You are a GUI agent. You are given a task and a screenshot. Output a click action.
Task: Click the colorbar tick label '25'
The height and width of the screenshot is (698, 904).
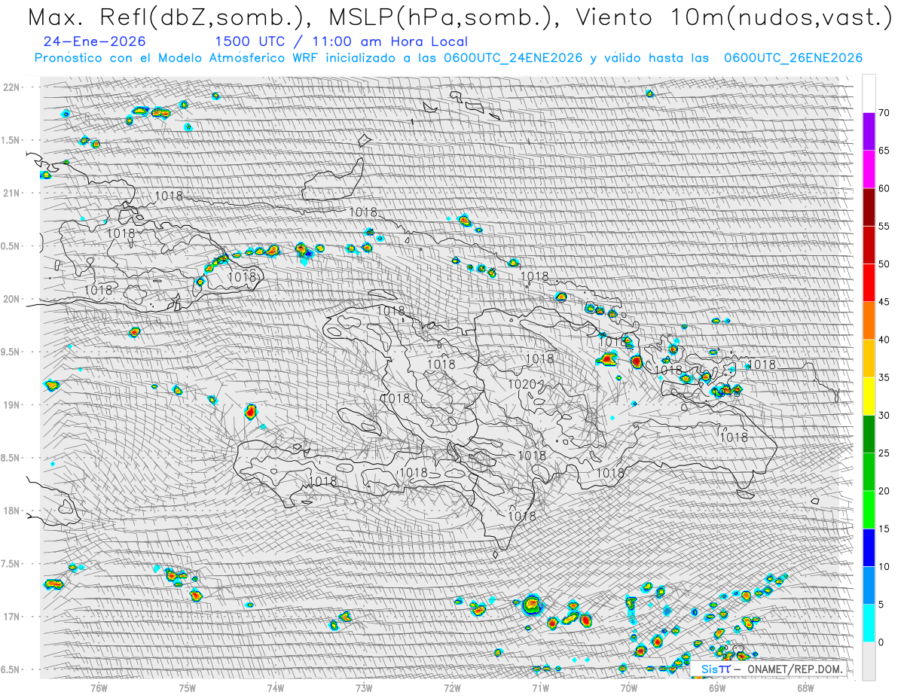pos(884,453)
